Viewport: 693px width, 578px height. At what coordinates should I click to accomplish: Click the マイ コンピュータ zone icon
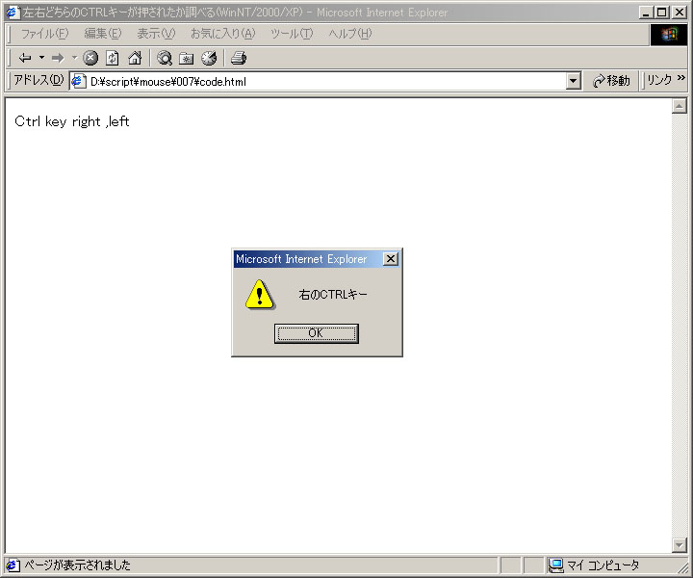[555, 565]
